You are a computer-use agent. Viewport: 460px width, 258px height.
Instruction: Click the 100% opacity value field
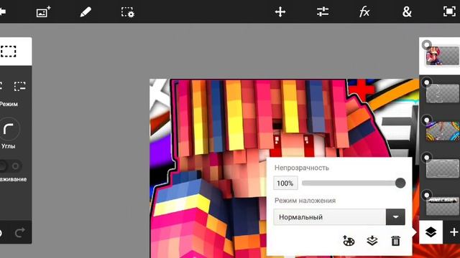[x=285, y=183]
